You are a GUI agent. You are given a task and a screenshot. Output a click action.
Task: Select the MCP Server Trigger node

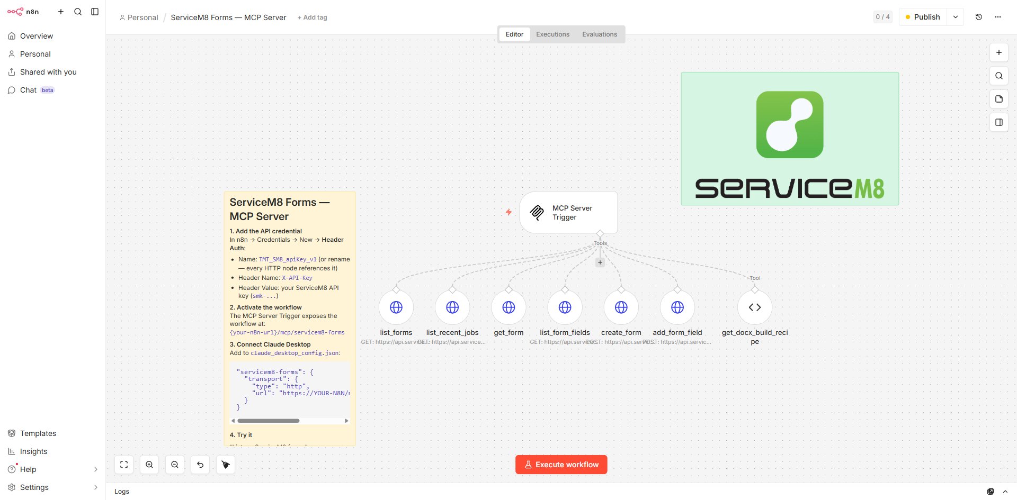(x=568, y=212)
